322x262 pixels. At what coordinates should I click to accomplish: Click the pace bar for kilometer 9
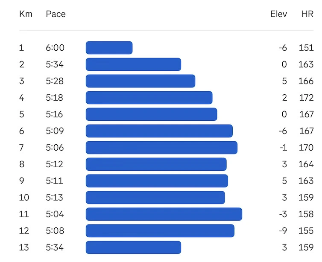pos(157,181)
